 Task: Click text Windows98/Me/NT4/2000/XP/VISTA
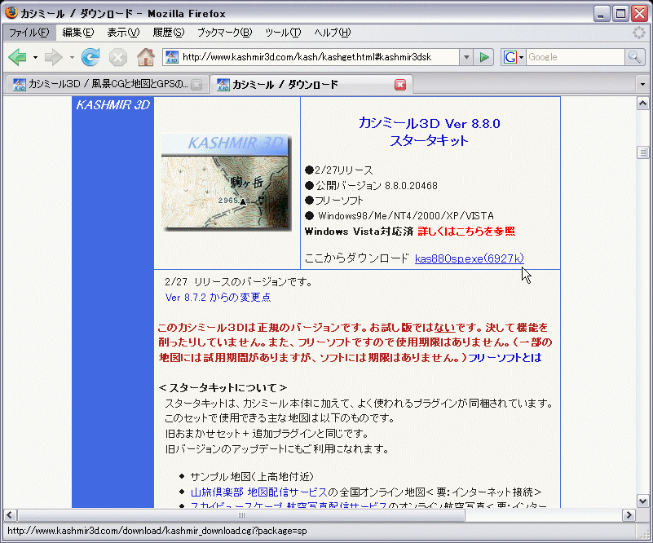click(406, 216)
